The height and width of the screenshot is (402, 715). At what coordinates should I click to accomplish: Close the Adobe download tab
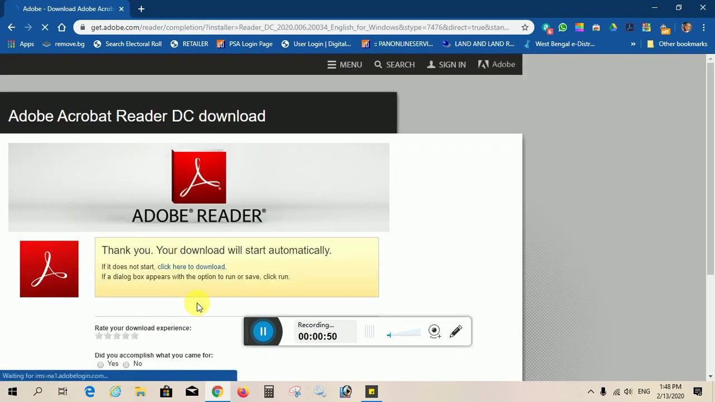click(x=121, y=9)
